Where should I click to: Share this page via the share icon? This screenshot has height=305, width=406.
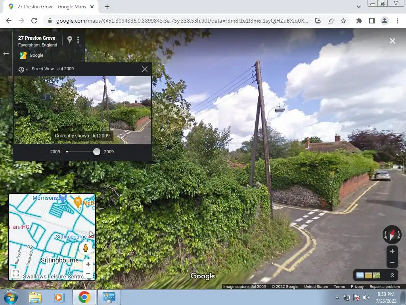pyautogui.click(x=331, y=21)
